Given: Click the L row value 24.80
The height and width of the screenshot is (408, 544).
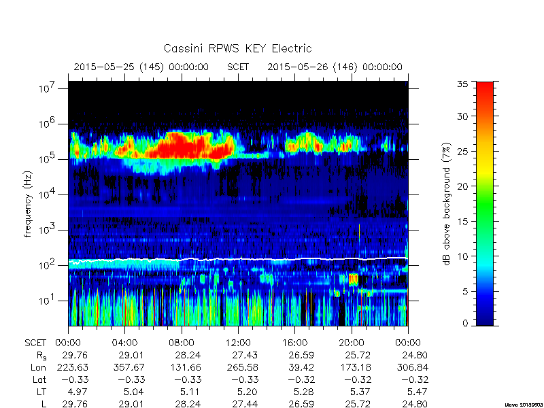Looking at the screenshot, I should (x=415, y=404).
